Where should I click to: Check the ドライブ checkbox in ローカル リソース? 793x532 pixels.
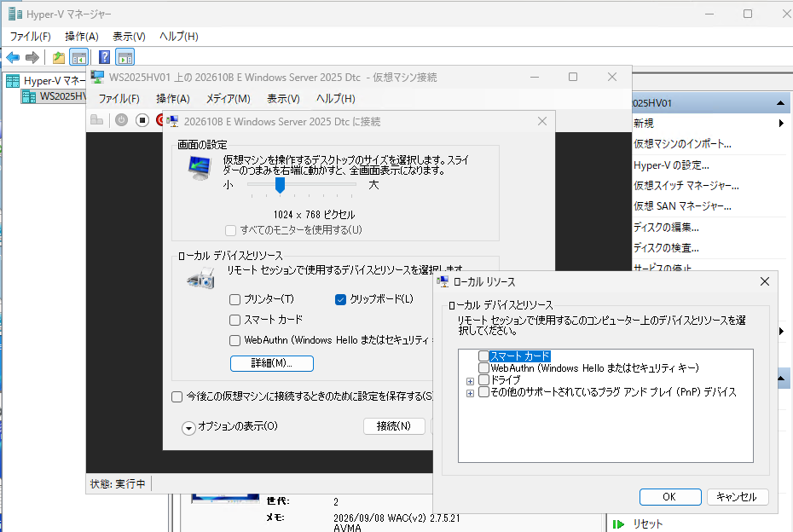coord(483,379)
